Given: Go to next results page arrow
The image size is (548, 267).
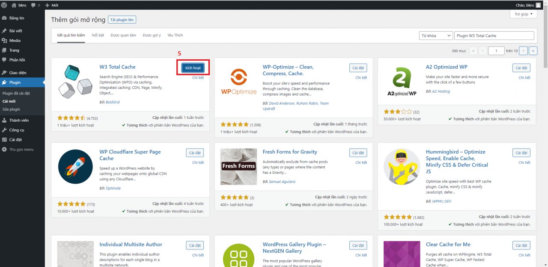Looking at the screenshot, I should point(523,51).
